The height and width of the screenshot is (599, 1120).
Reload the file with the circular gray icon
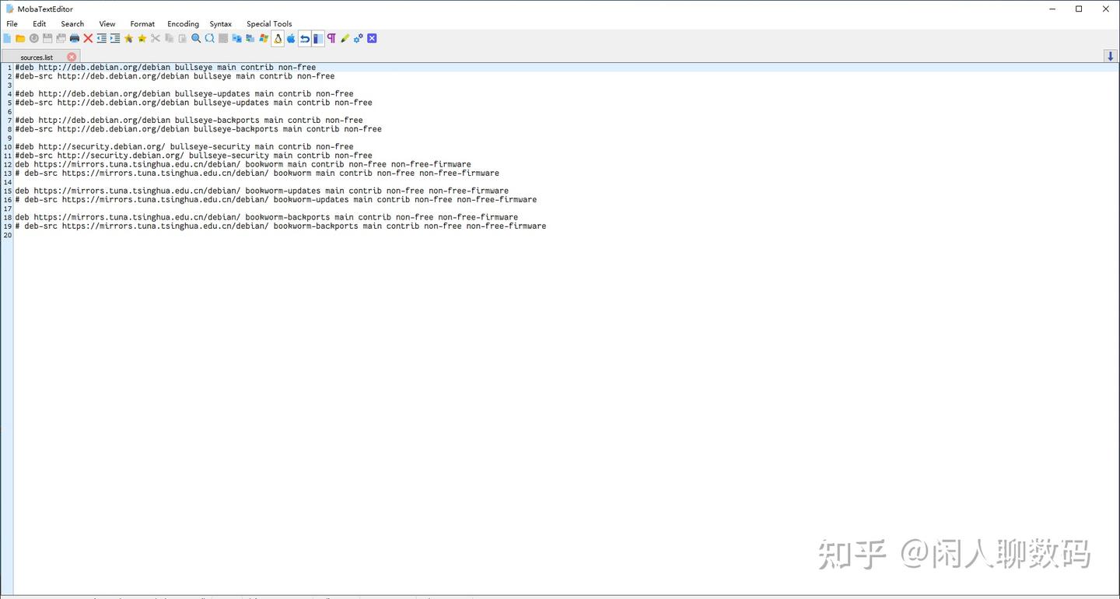(x=34, y=38)
